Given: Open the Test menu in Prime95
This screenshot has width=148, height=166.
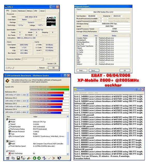Looking at the screenshot, I should 76,93.
